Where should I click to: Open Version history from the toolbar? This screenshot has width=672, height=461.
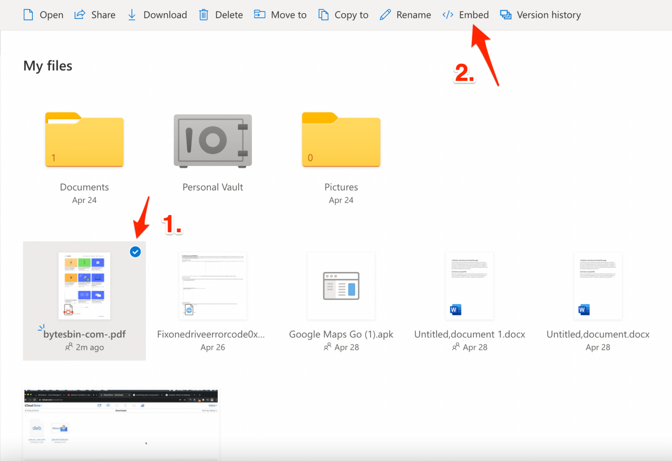[x=506, y=14]
